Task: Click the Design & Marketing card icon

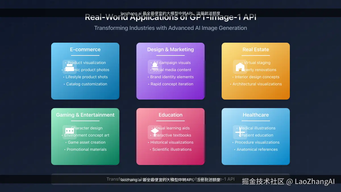Action: [155, 67]
